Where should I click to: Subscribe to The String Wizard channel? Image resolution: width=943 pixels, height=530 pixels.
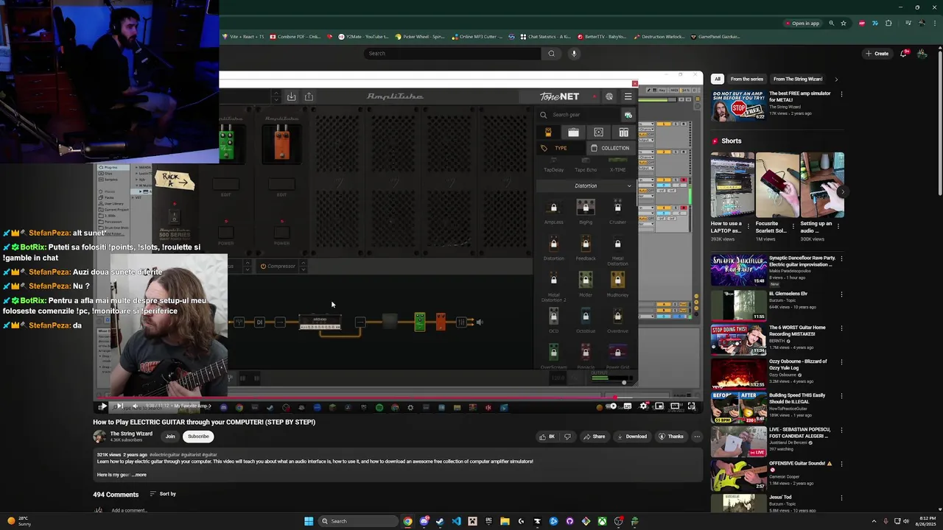[197, 437]
